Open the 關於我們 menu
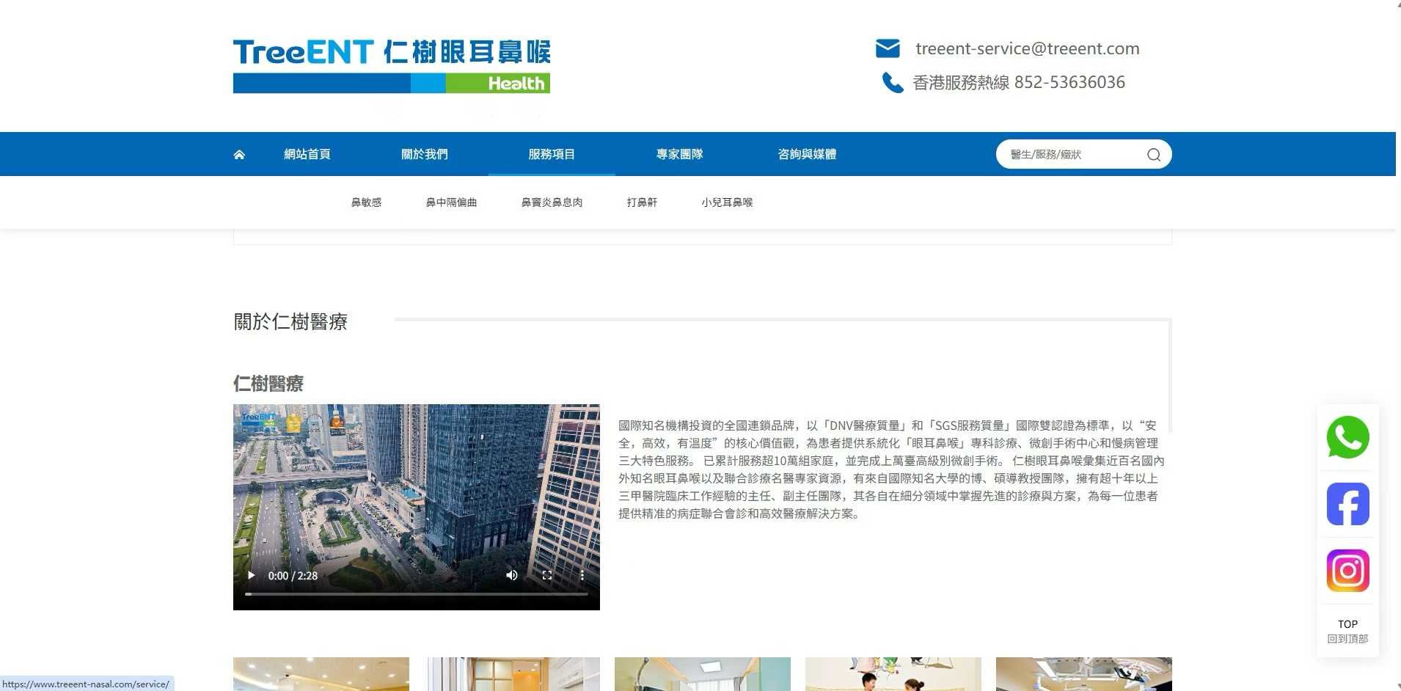1401x691 pixels. (424, 155)
